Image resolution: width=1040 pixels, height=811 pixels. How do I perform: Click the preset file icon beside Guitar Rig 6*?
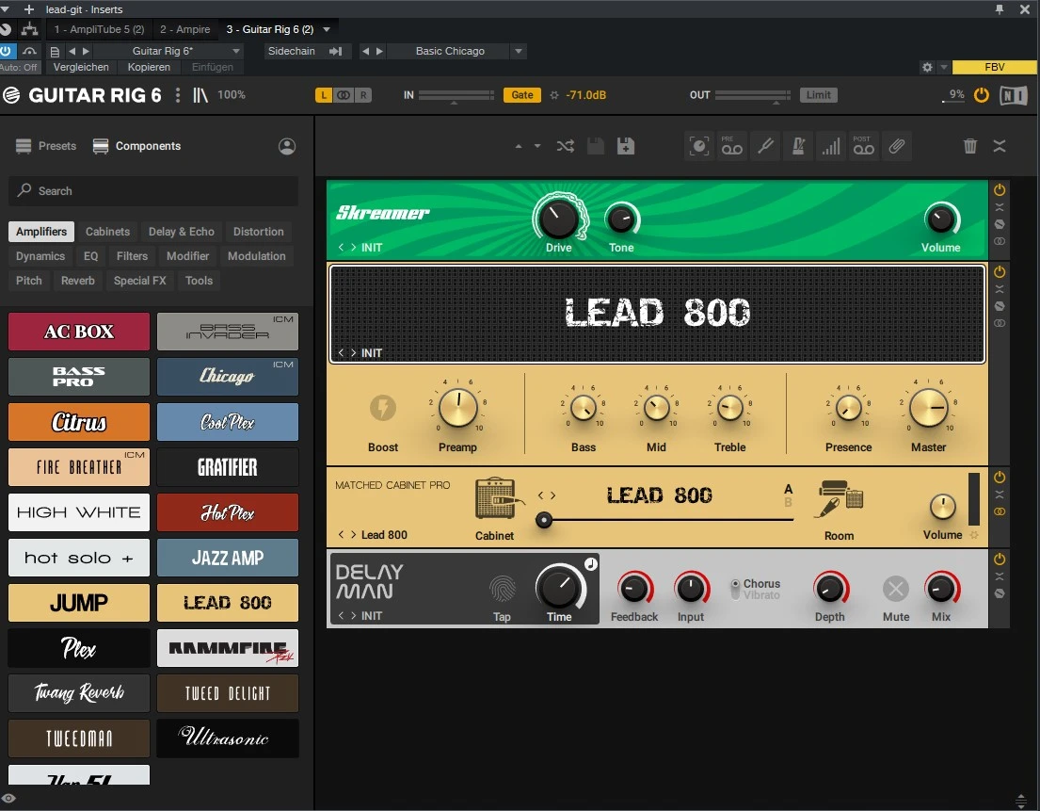coord(55,51)
